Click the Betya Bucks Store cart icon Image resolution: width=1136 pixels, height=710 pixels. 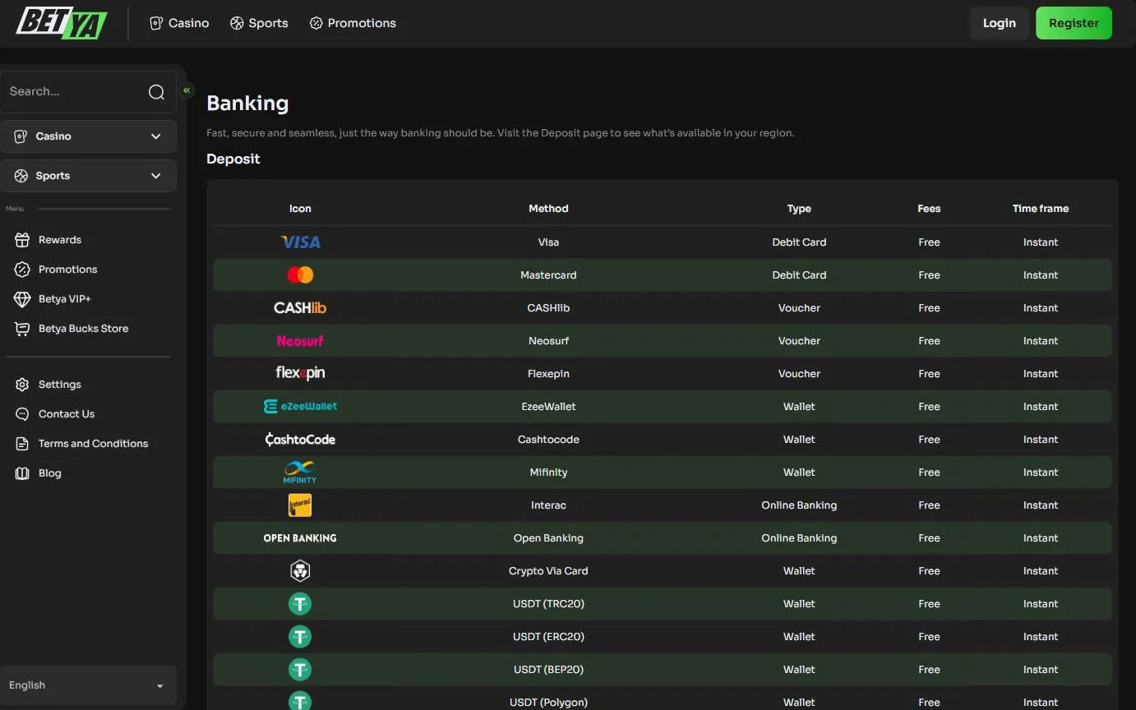(x=22, y=329)
